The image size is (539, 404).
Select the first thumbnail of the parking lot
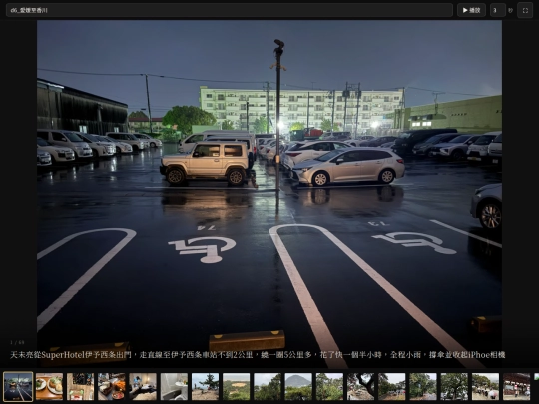click(x=18, y=386)
